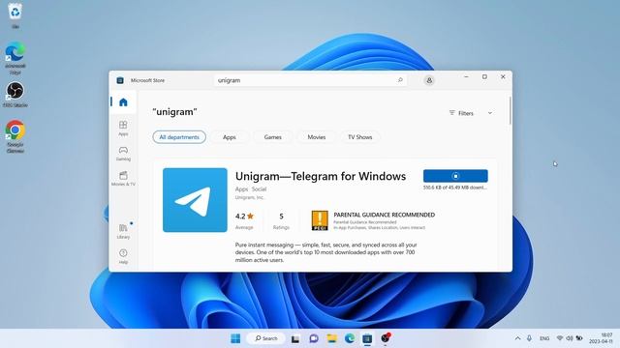Viewport: 620px width, 348px height.
Task: Close the Microsoft Store window
Action: click(503, 77)
